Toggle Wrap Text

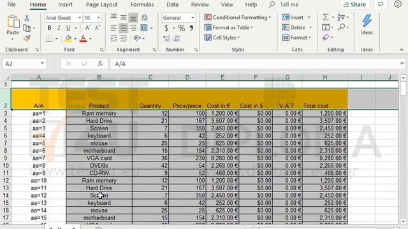[x=145, y=17]
